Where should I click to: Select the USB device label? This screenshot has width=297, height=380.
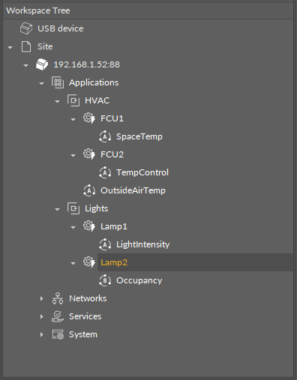[x=61, y=28]
